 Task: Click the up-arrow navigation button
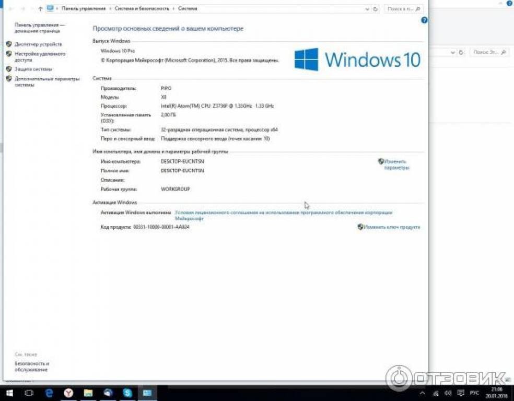[x=40, y=9]
